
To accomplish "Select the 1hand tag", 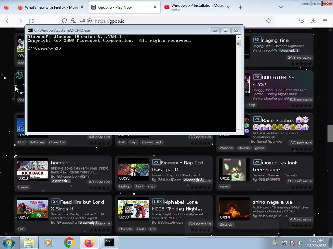I will click(23, 187).
